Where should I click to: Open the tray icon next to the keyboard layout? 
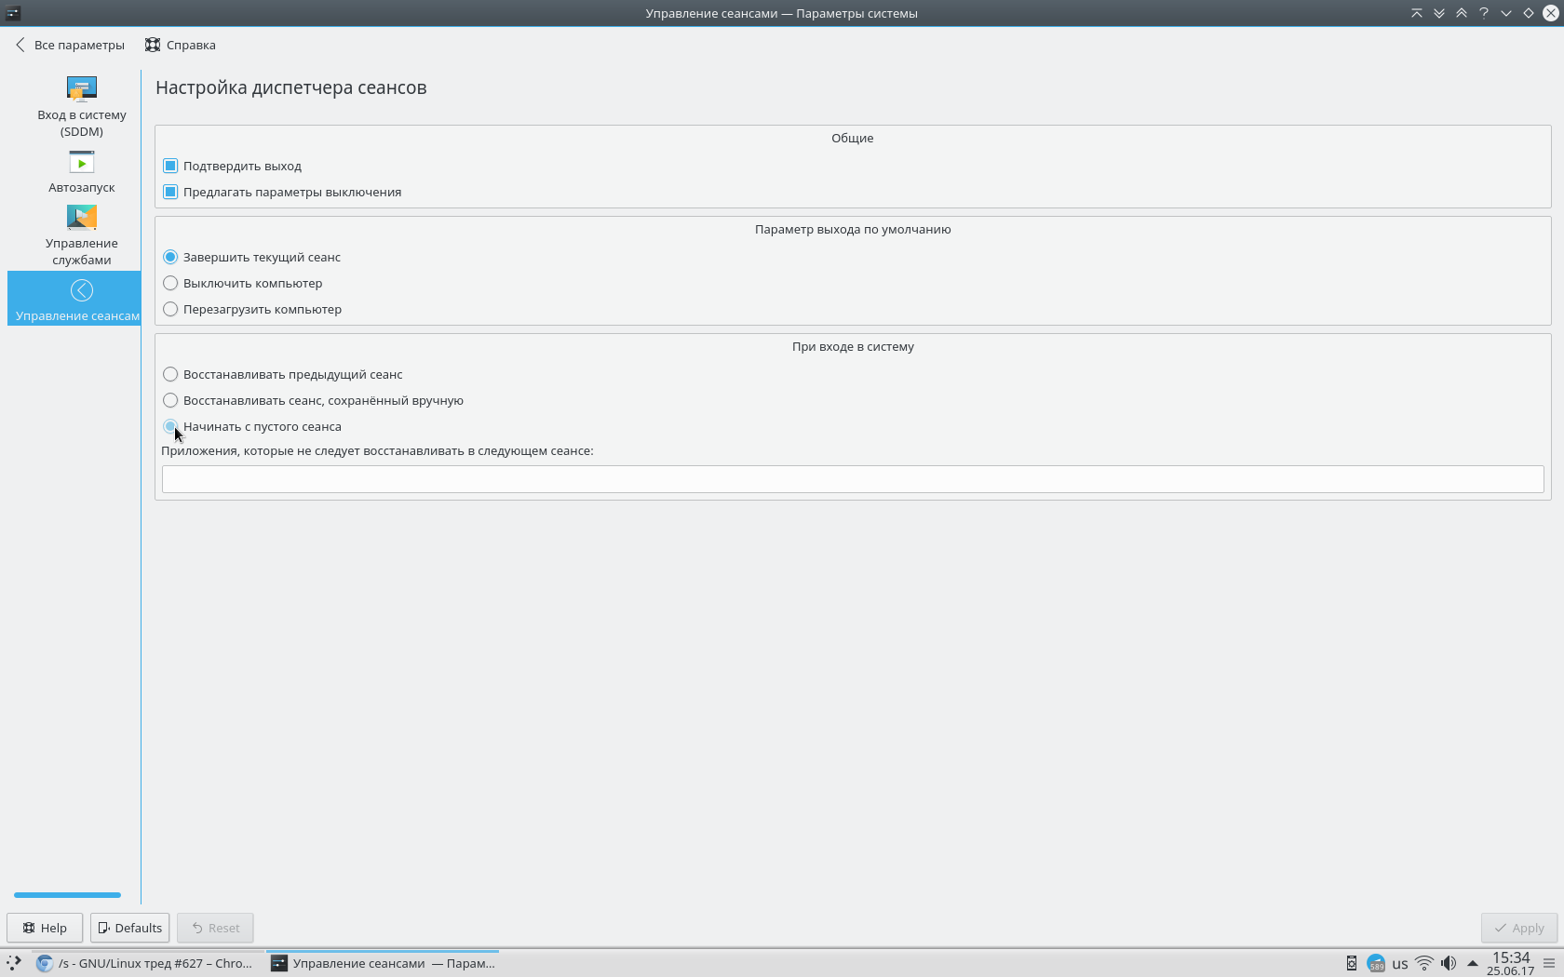(1376, 963)
